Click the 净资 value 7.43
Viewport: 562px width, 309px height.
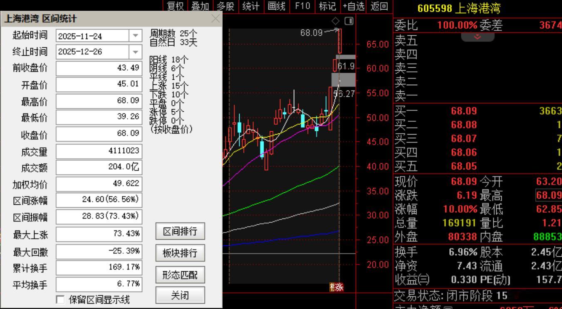pos(467,265)
